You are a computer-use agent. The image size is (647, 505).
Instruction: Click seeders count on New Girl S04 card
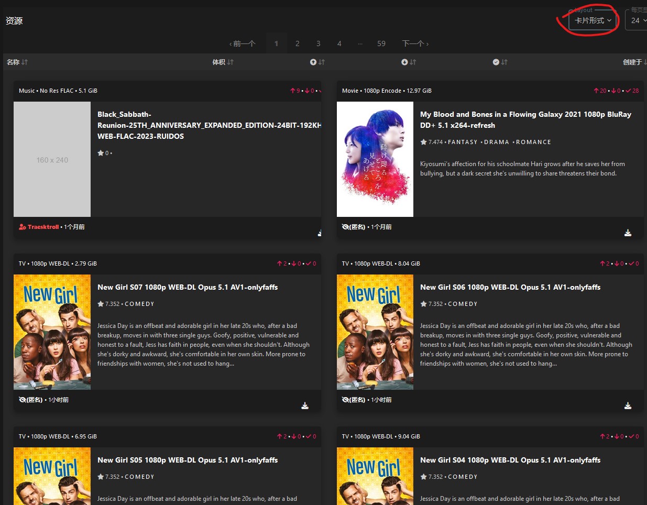[605, 436]
